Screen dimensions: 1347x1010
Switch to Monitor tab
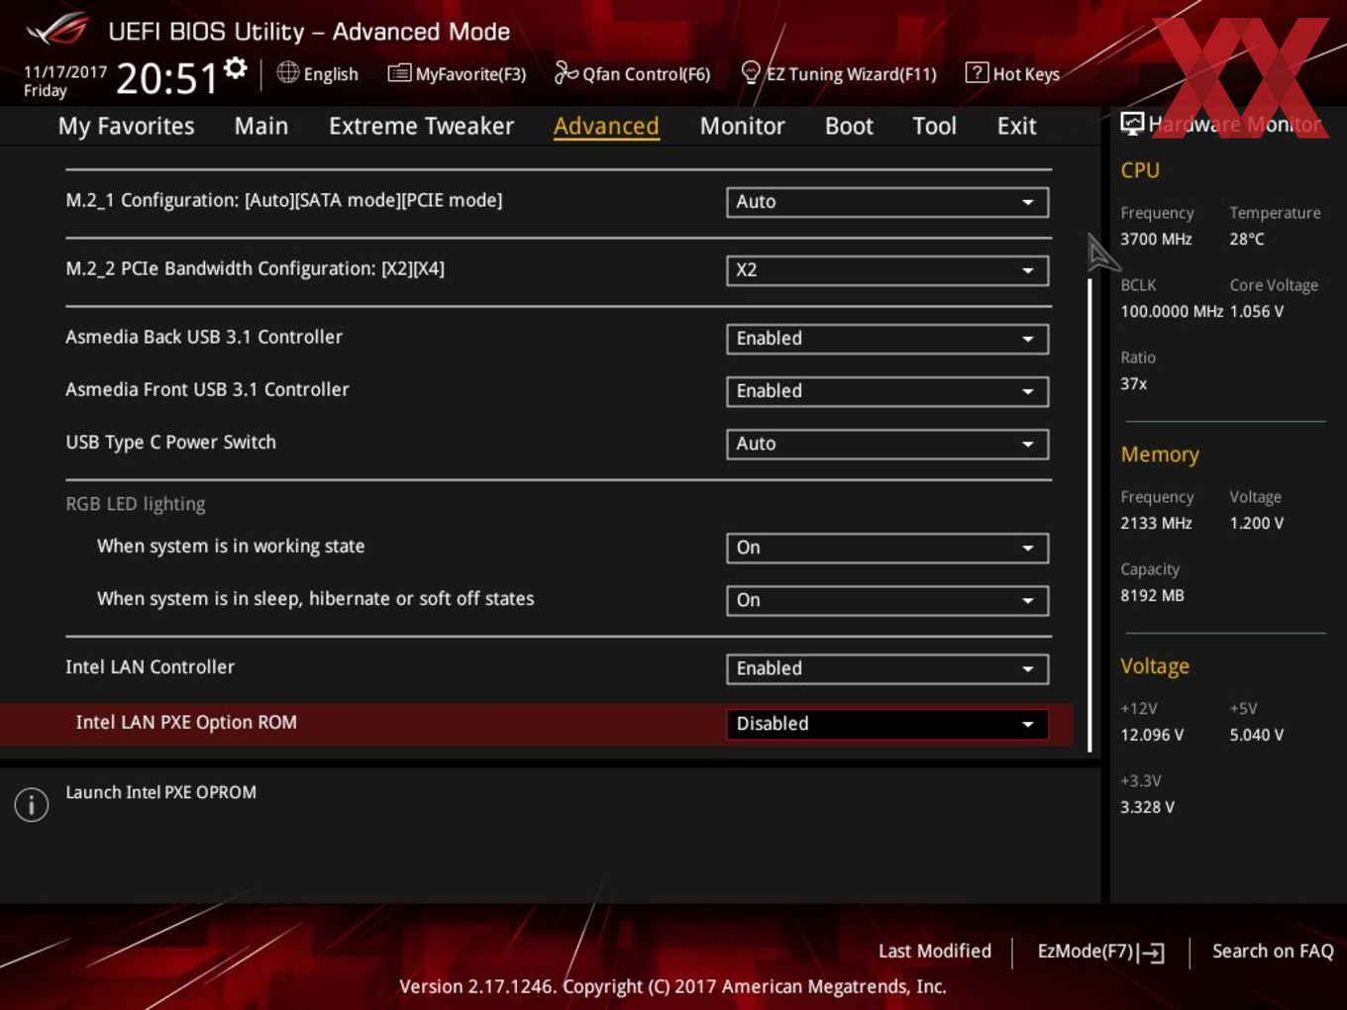pos(742,126)
